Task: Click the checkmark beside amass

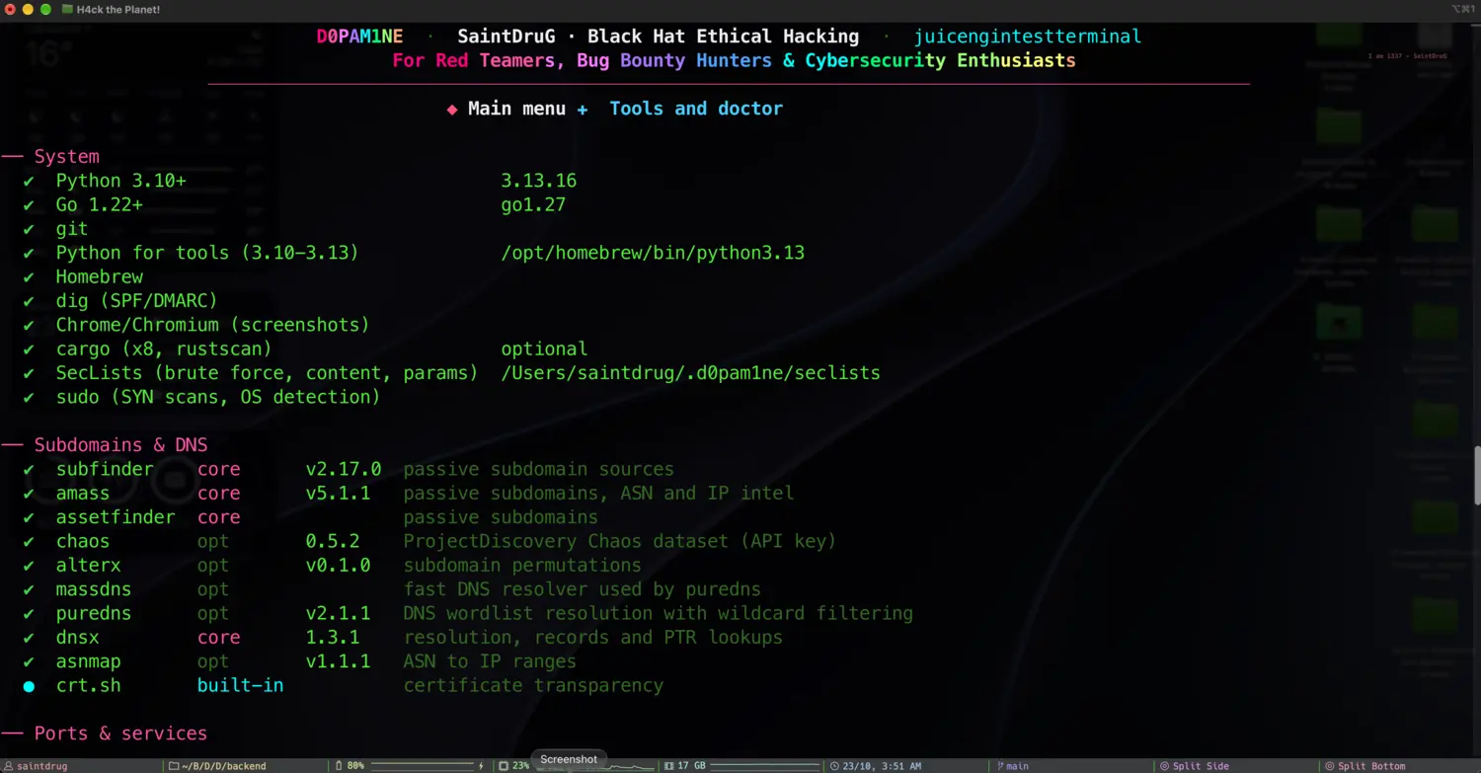Action: point(29,494)
